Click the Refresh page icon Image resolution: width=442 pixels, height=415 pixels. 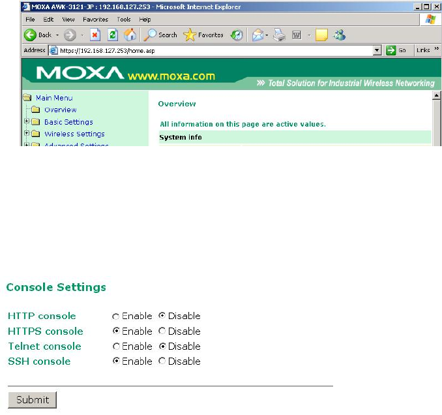pyautogui.click(x=113, y=35)
